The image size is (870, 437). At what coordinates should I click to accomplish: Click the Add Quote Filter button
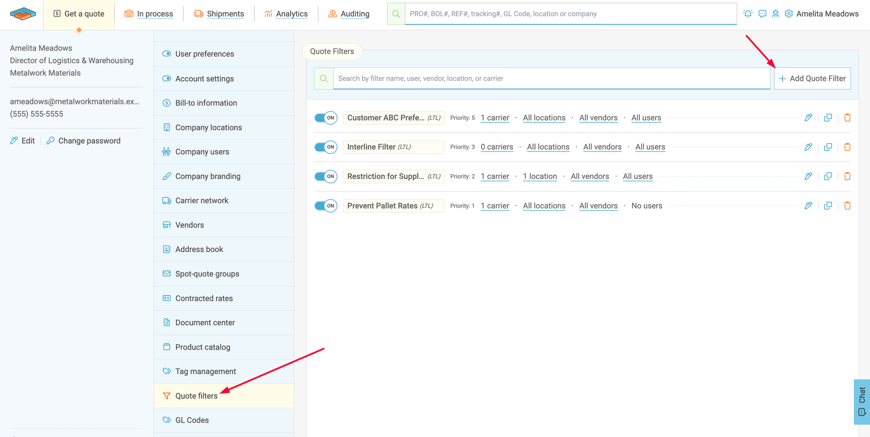point(812,78)
